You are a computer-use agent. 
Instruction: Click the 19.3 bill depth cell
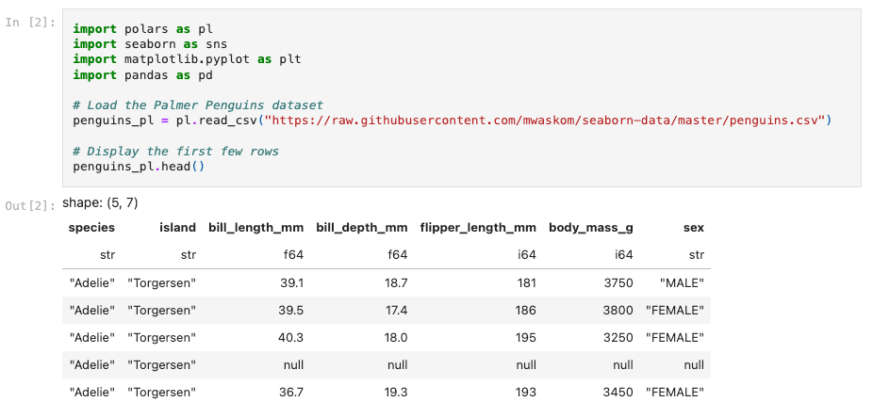(396, 393)
